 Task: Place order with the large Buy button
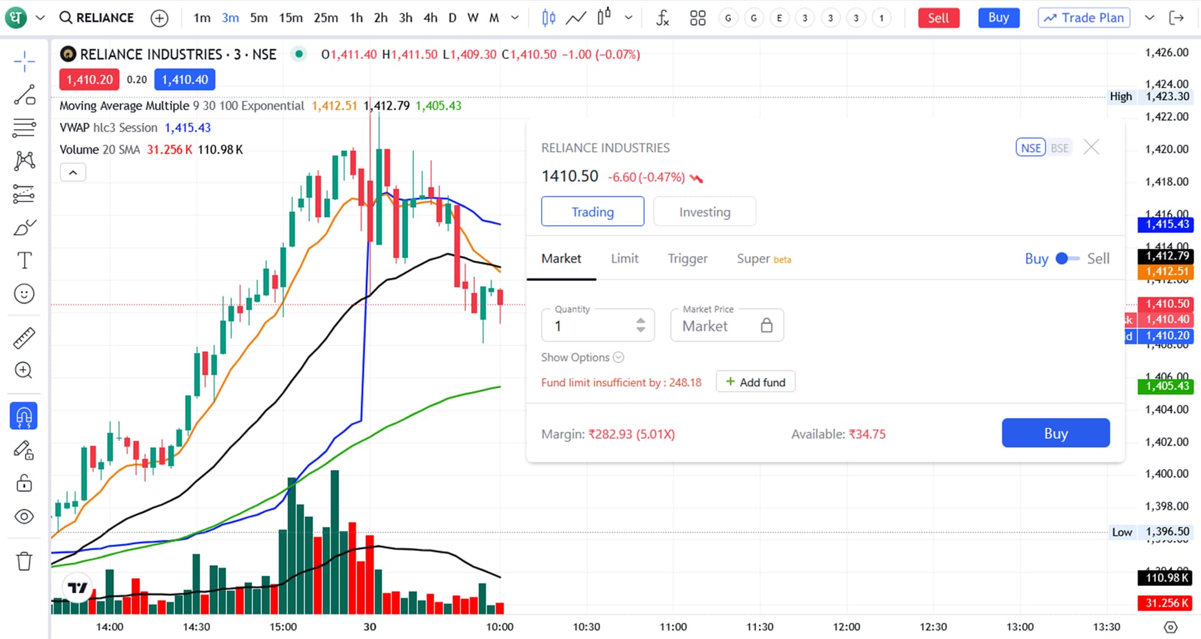[1055, 433]
